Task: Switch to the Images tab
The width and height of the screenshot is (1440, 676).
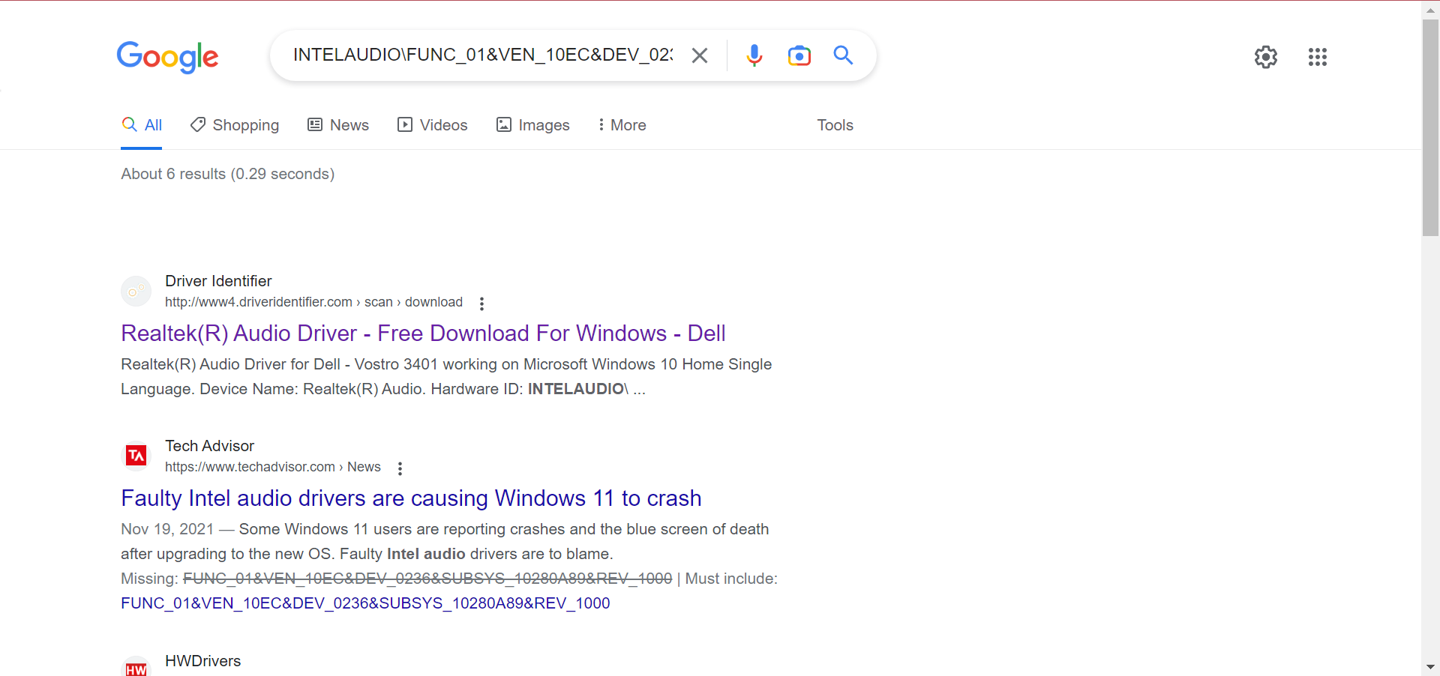Action: tap(533, 125)
